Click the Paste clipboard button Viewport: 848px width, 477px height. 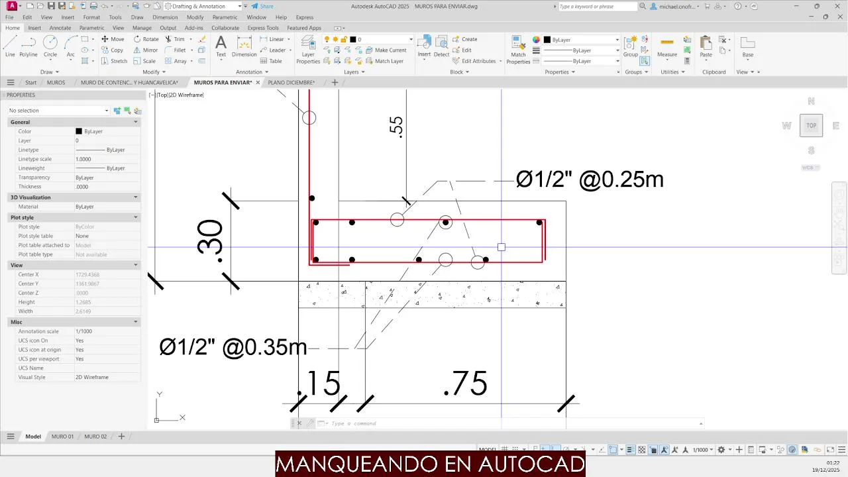[x=706, y=46]
